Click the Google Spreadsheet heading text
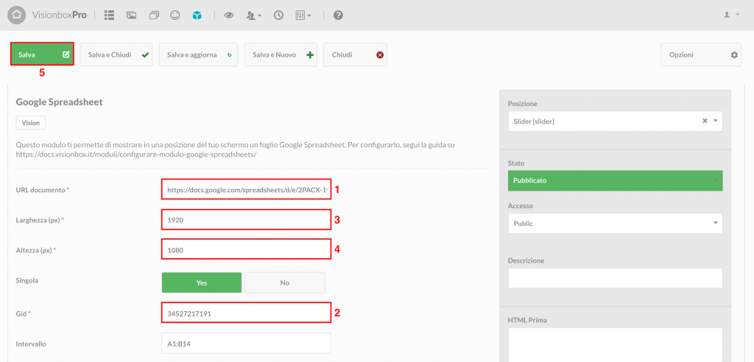Screen dimensions: 754x362 click(60, 102)
